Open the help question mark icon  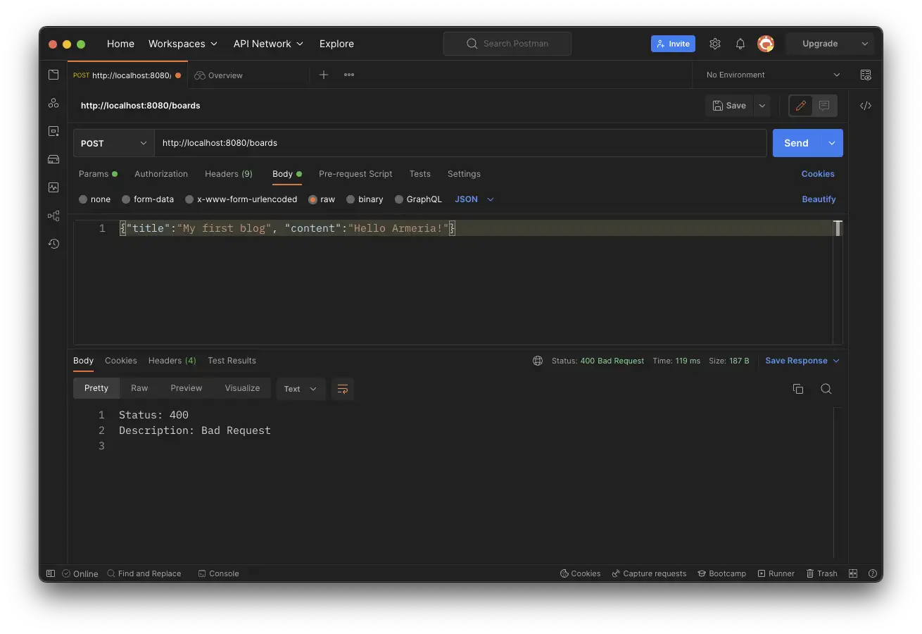point(873,573)
